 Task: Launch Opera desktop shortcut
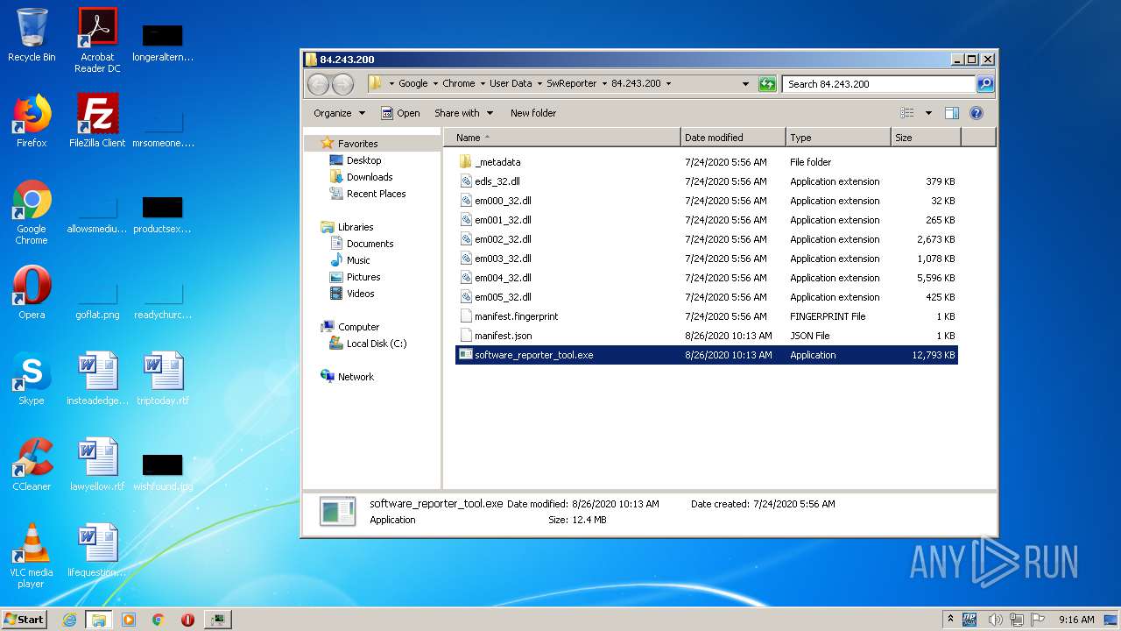(32, 293)
